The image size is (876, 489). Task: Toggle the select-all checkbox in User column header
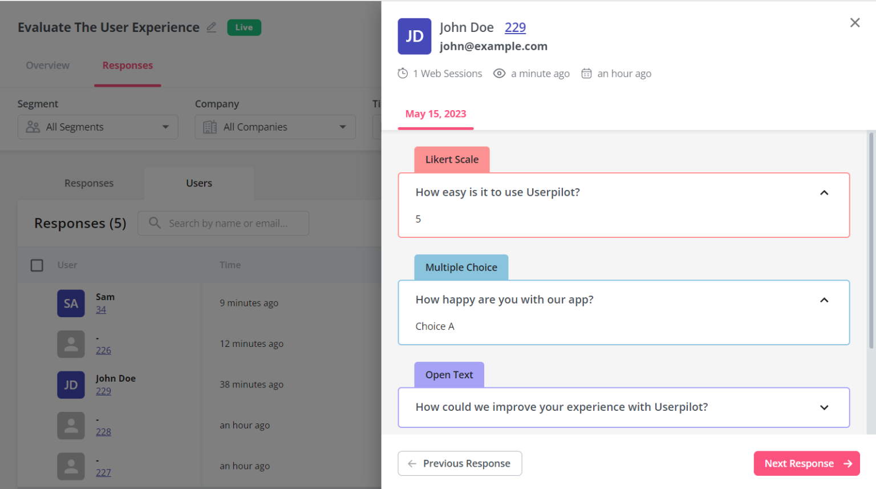[36, 265]
